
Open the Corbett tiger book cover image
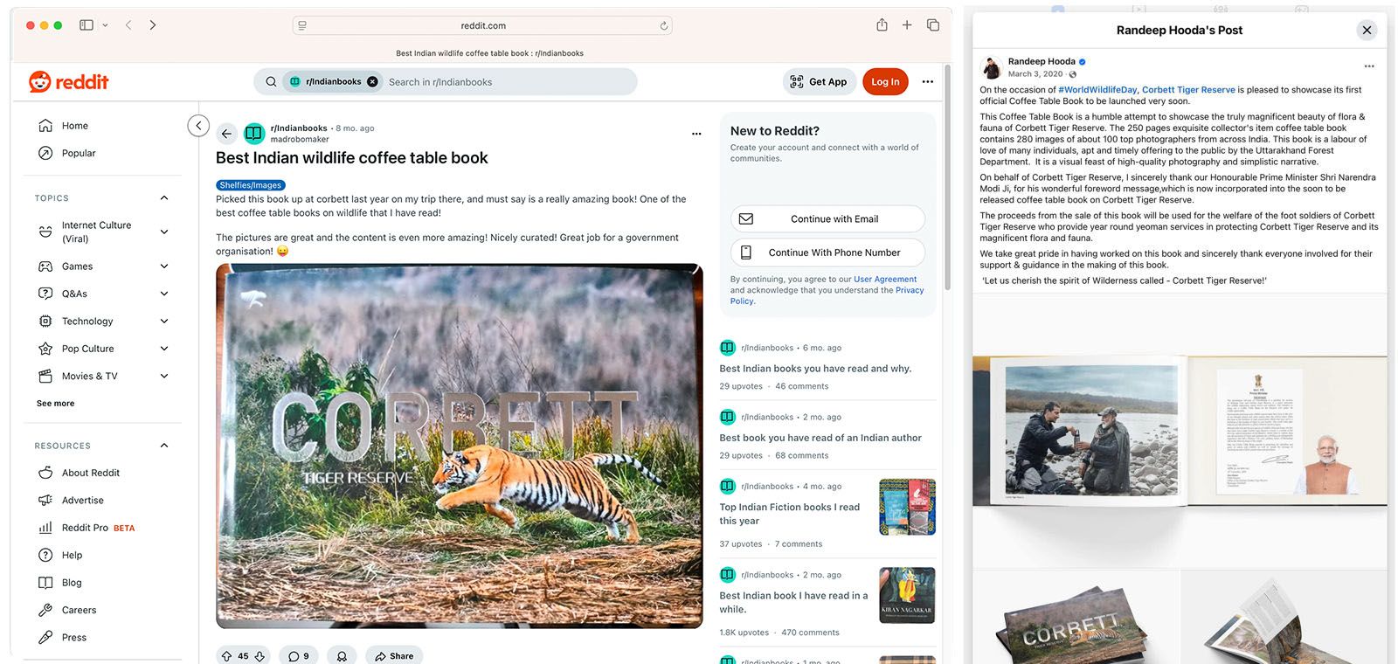pos(460,446)
